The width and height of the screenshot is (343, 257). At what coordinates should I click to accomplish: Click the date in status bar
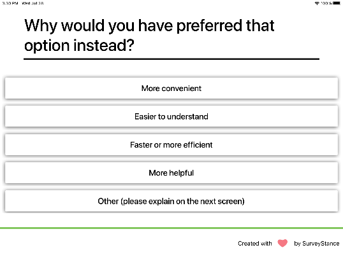click(33, 3)
